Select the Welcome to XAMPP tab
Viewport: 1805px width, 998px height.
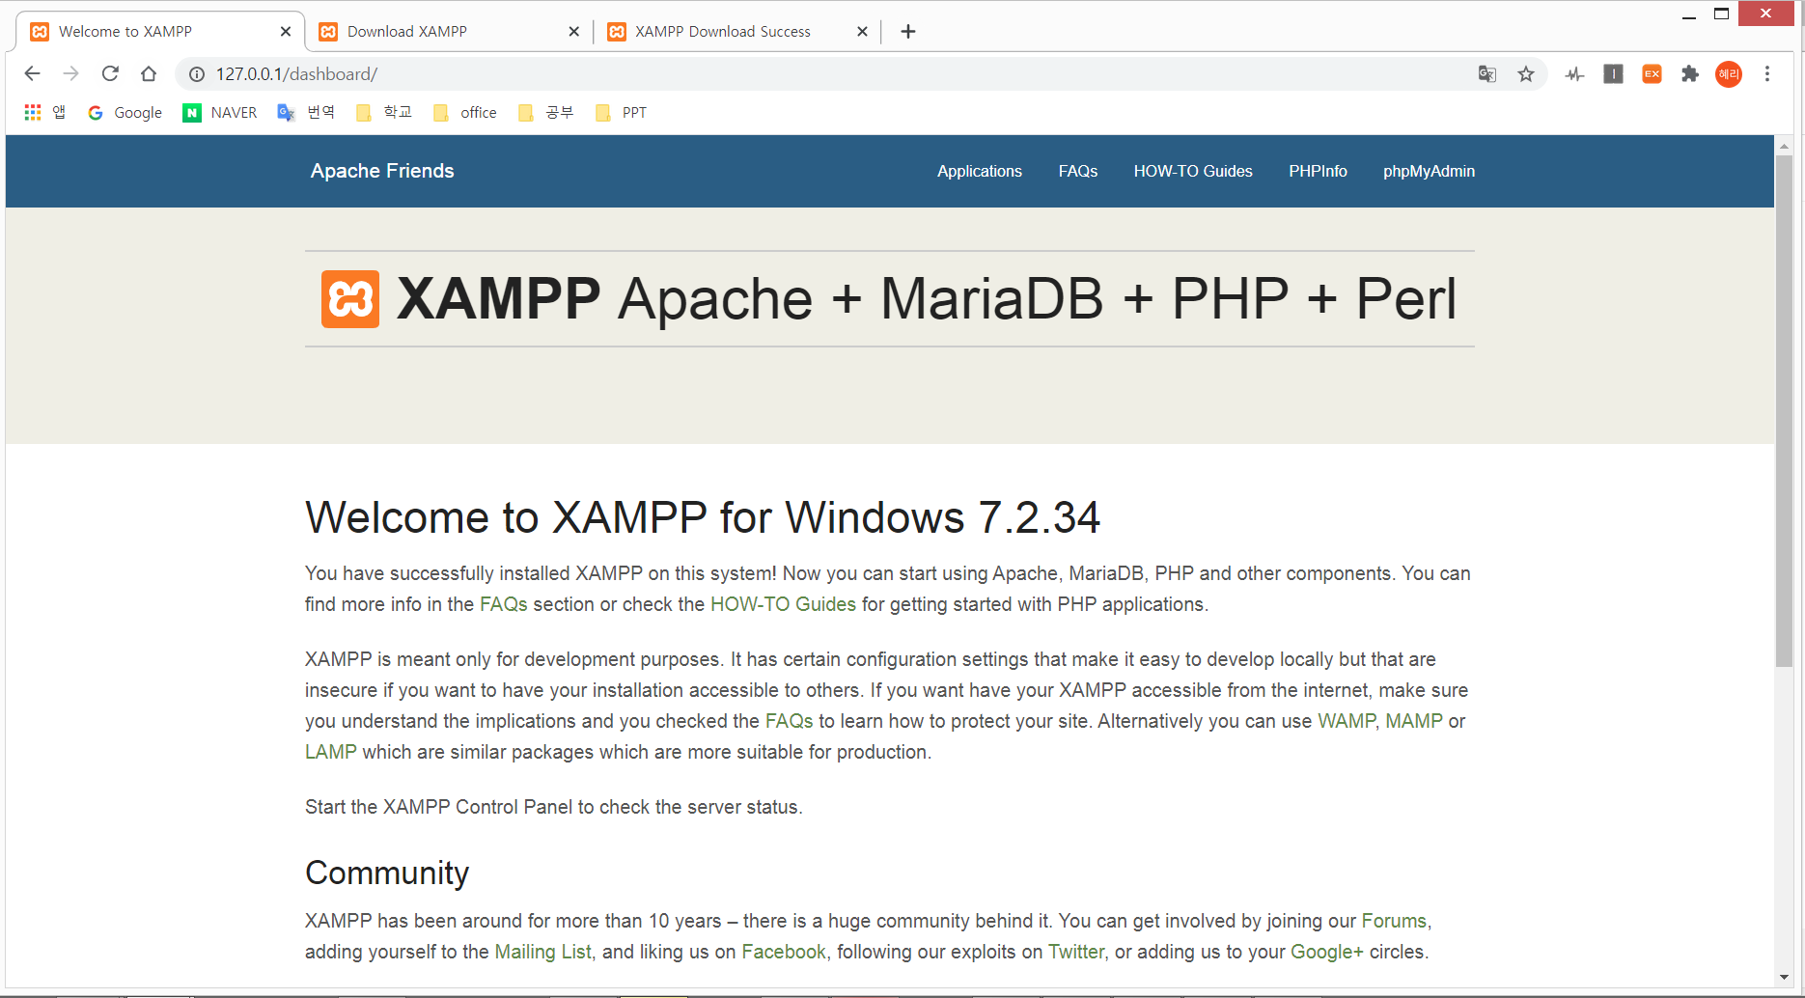[x=160, y=32]
